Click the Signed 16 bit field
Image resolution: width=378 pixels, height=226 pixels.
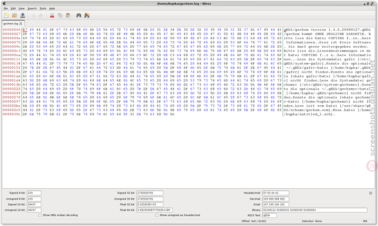tap(34, 205)
